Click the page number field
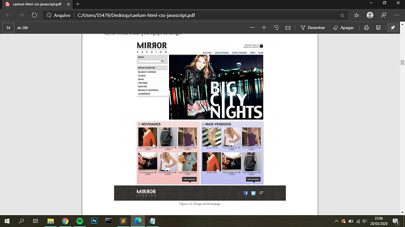 point(8,28)
